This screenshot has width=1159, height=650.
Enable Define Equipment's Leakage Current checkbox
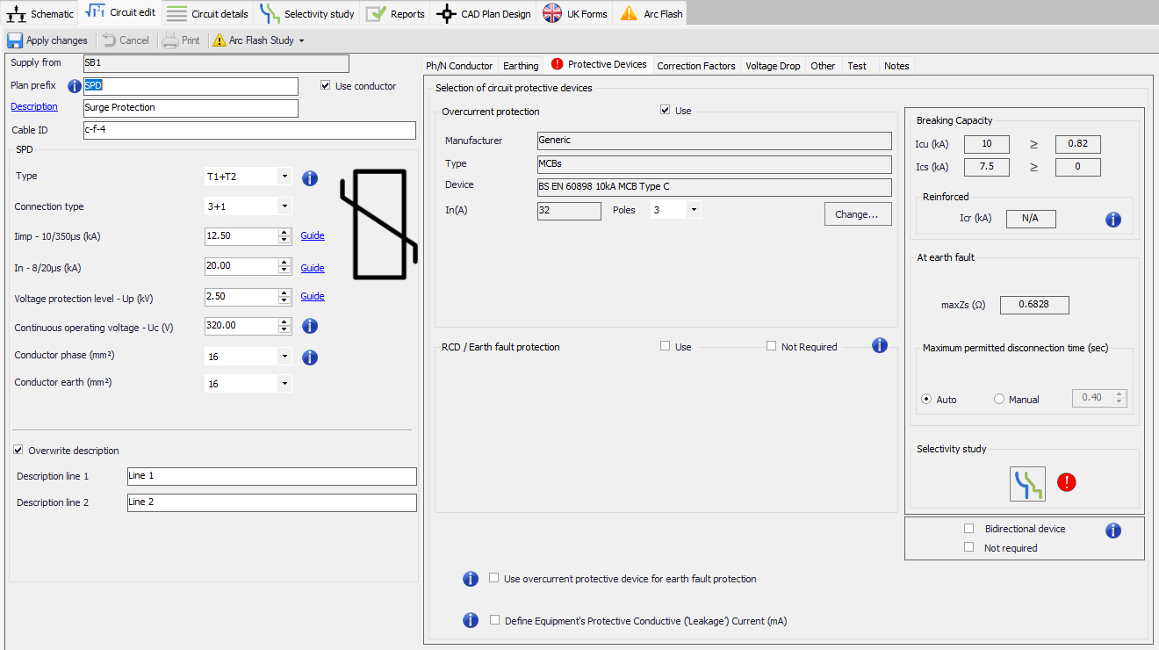click(494, 620)
